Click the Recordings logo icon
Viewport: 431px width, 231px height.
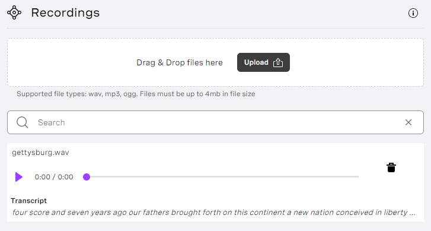click(x=14, y=12)
